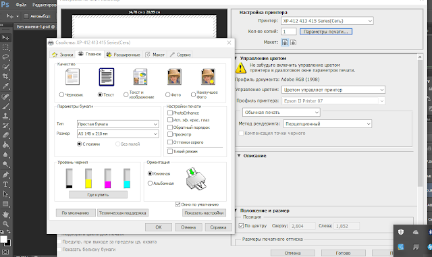
Task: Select the Crop tool
Action: [5, 76]
